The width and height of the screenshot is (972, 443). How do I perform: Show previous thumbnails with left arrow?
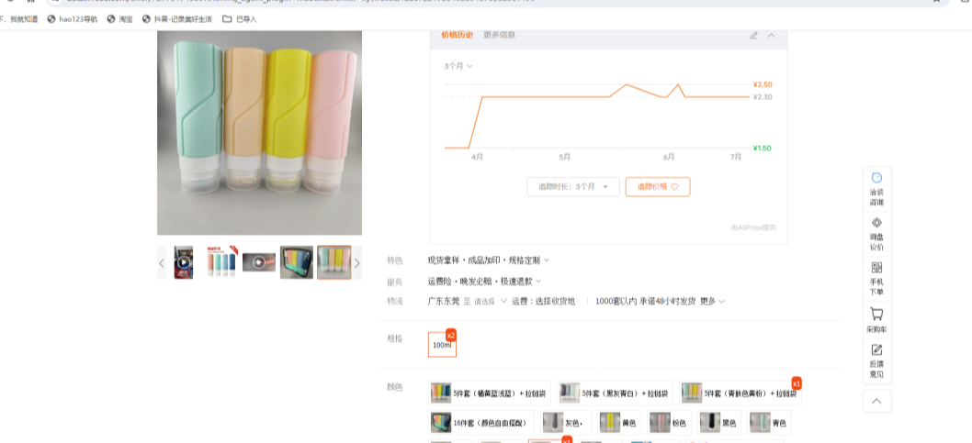pos(162,263)
